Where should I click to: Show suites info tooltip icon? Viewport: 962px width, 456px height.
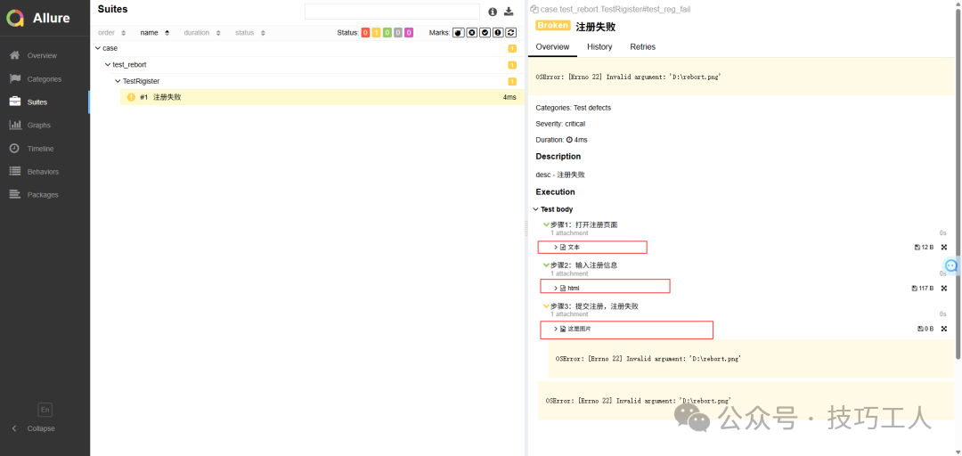pyautogui.click(x=493, y=12)
